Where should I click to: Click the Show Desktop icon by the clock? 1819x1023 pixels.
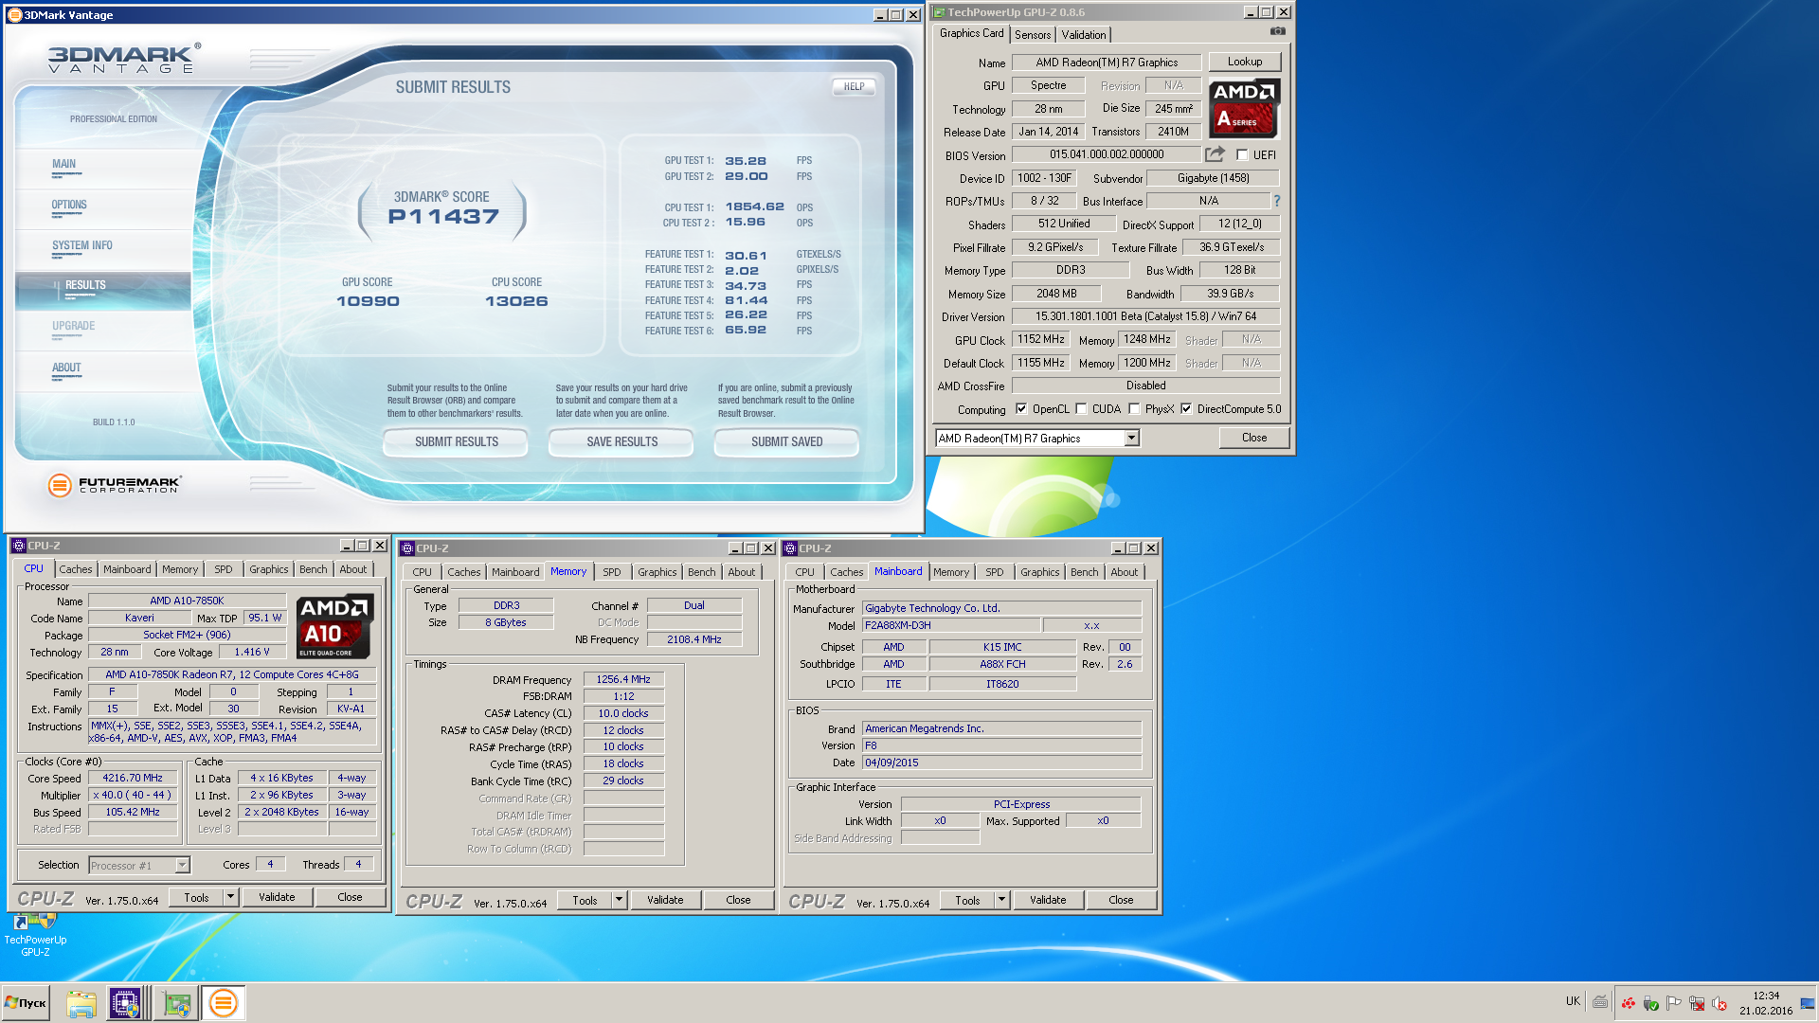pyautogui.click(x=1808, y=1003)
